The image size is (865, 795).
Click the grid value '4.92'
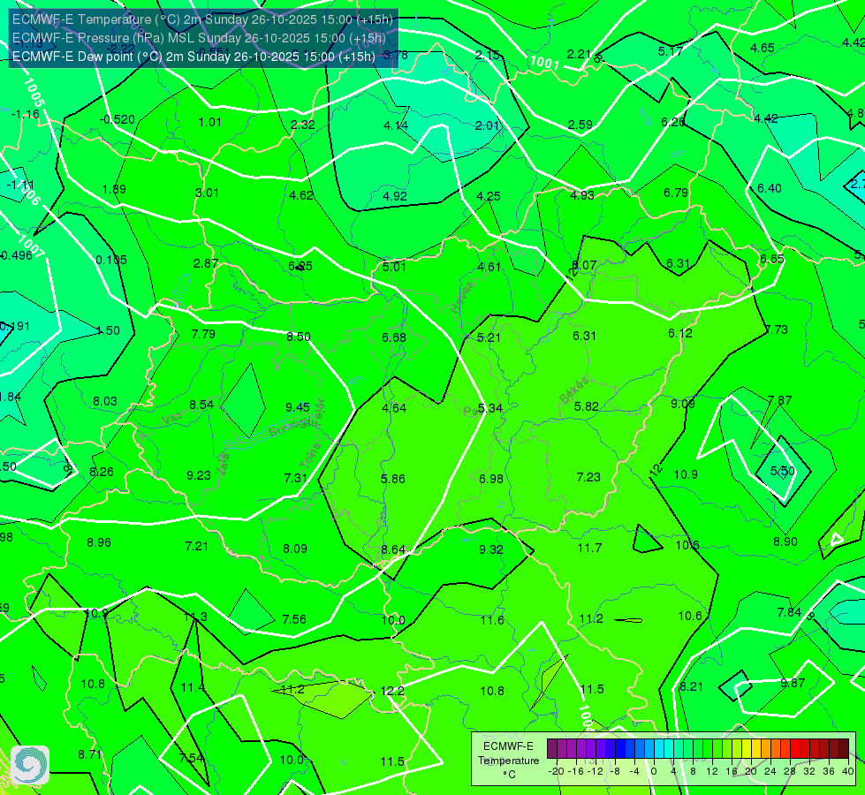pyautogui.click(x=395, y=196)
